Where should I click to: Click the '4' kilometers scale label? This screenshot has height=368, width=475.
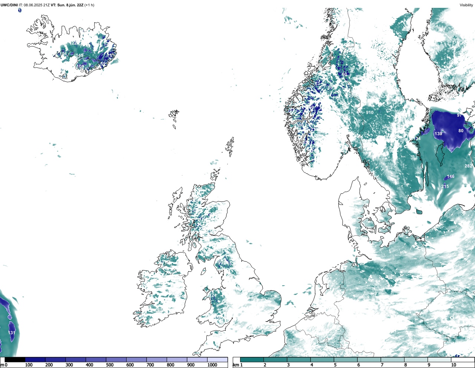point(312,365)
